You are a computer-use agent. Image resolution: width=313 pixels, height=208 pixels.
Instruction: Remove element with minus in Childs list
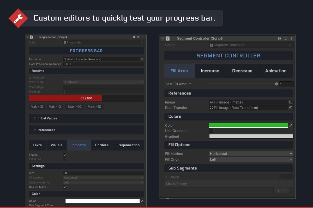285,191
